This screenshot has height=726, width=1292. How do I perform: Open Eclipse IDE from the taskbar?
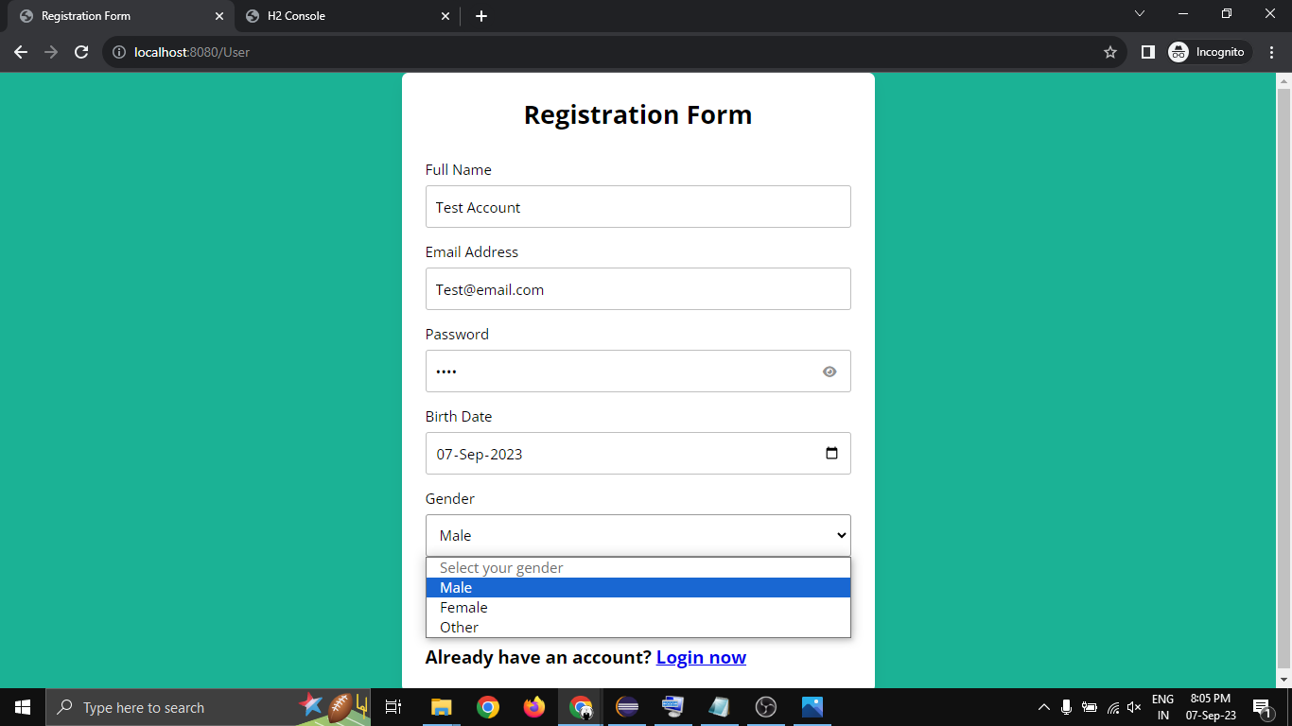point(627,707)
